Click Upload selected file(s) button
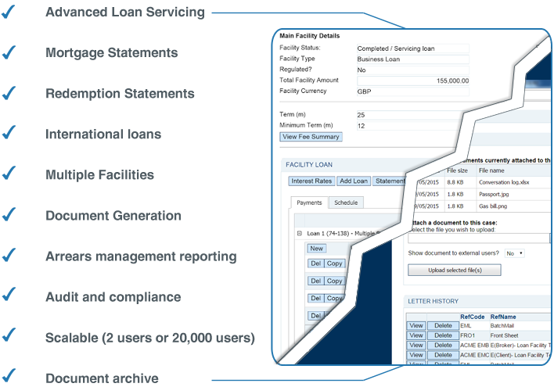Viewport: 554px width, 387px height. pyautogui.click(x=455, y=271)
